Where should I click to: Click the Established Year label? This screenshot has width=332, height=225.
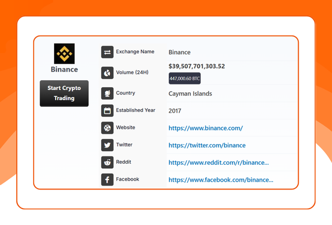[x=136, y=110]
